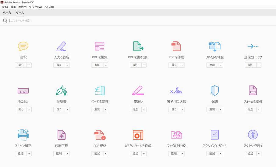
Task: Click the Adobe Acrobat title bar icon
Action: tap(2, 2)
